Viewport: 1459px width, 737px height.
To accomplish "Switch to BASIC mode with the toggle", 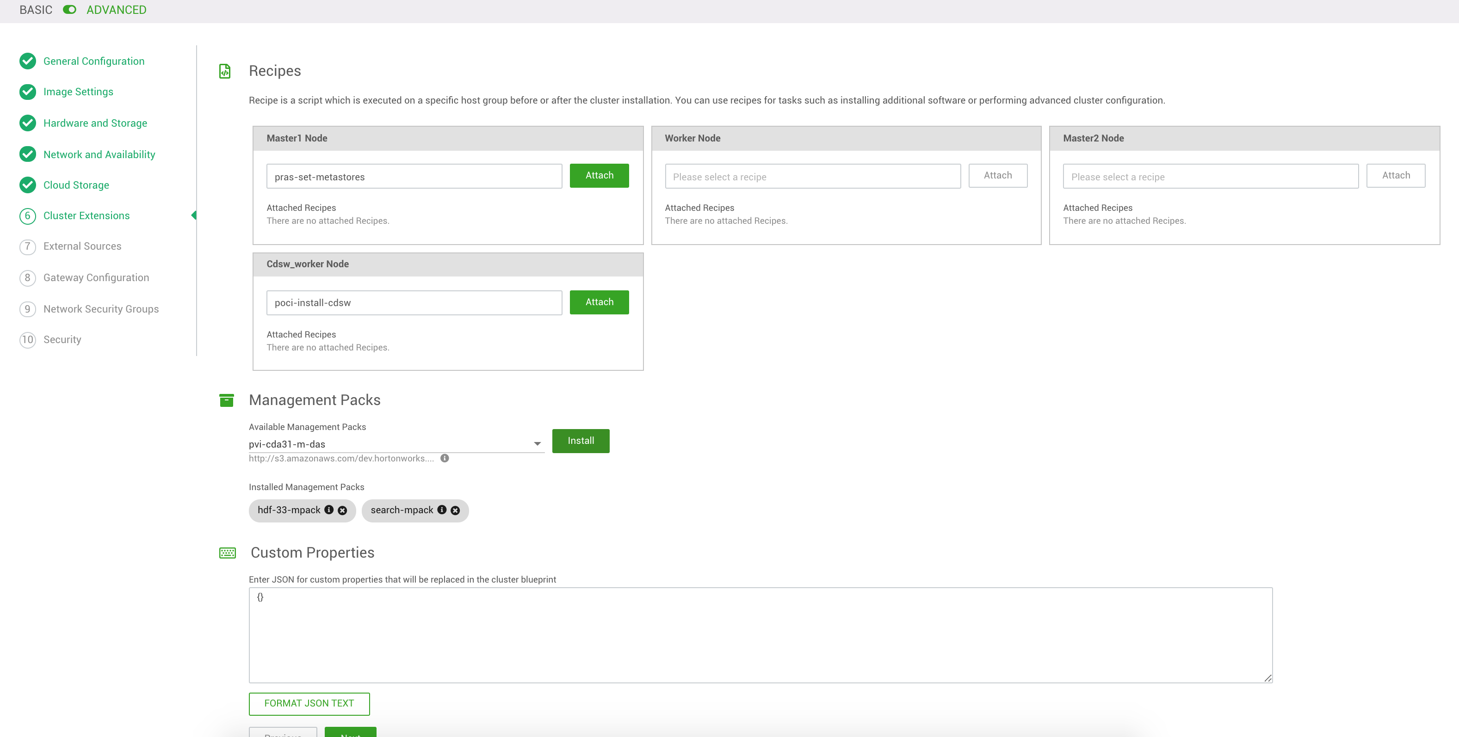I will (x=69, y=10).
